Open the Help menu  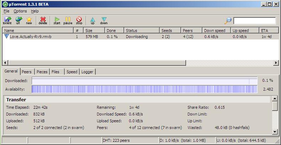click(x=35, y=11)
